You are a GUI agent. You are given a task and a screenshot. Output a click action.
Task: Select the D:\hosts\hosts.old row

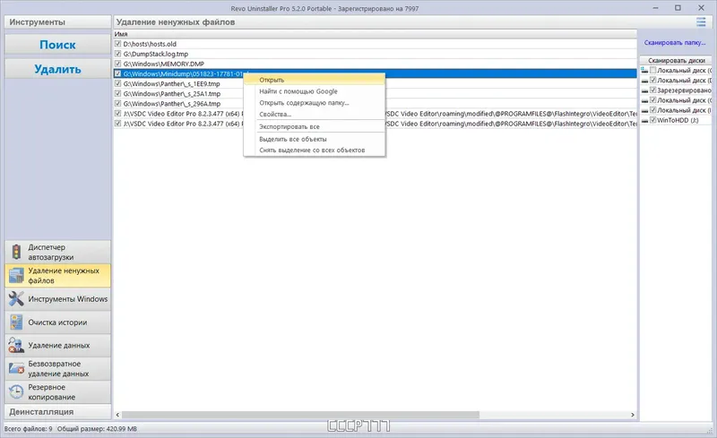(x=375, y=44)
